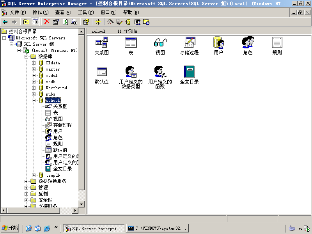The image size is (312, 234).
Task: Expand the CIdata database node
Action: (34, 63)
